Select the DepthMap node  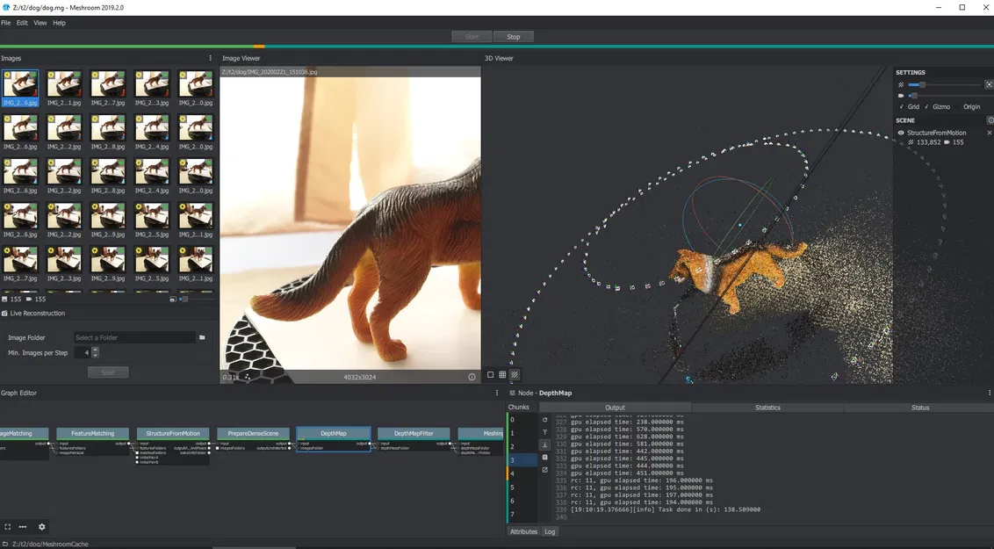334,434
